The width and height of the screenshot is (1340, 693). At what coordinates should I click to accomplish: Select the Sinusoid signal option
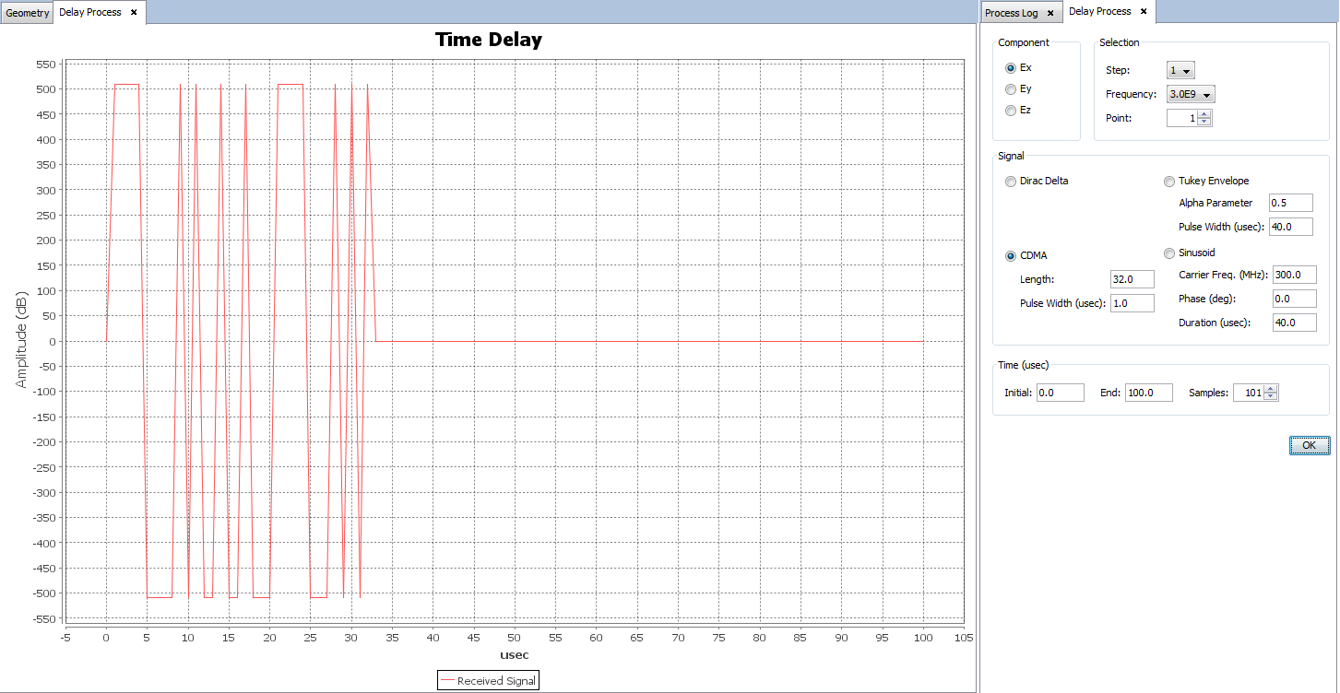pos(1170,253)
